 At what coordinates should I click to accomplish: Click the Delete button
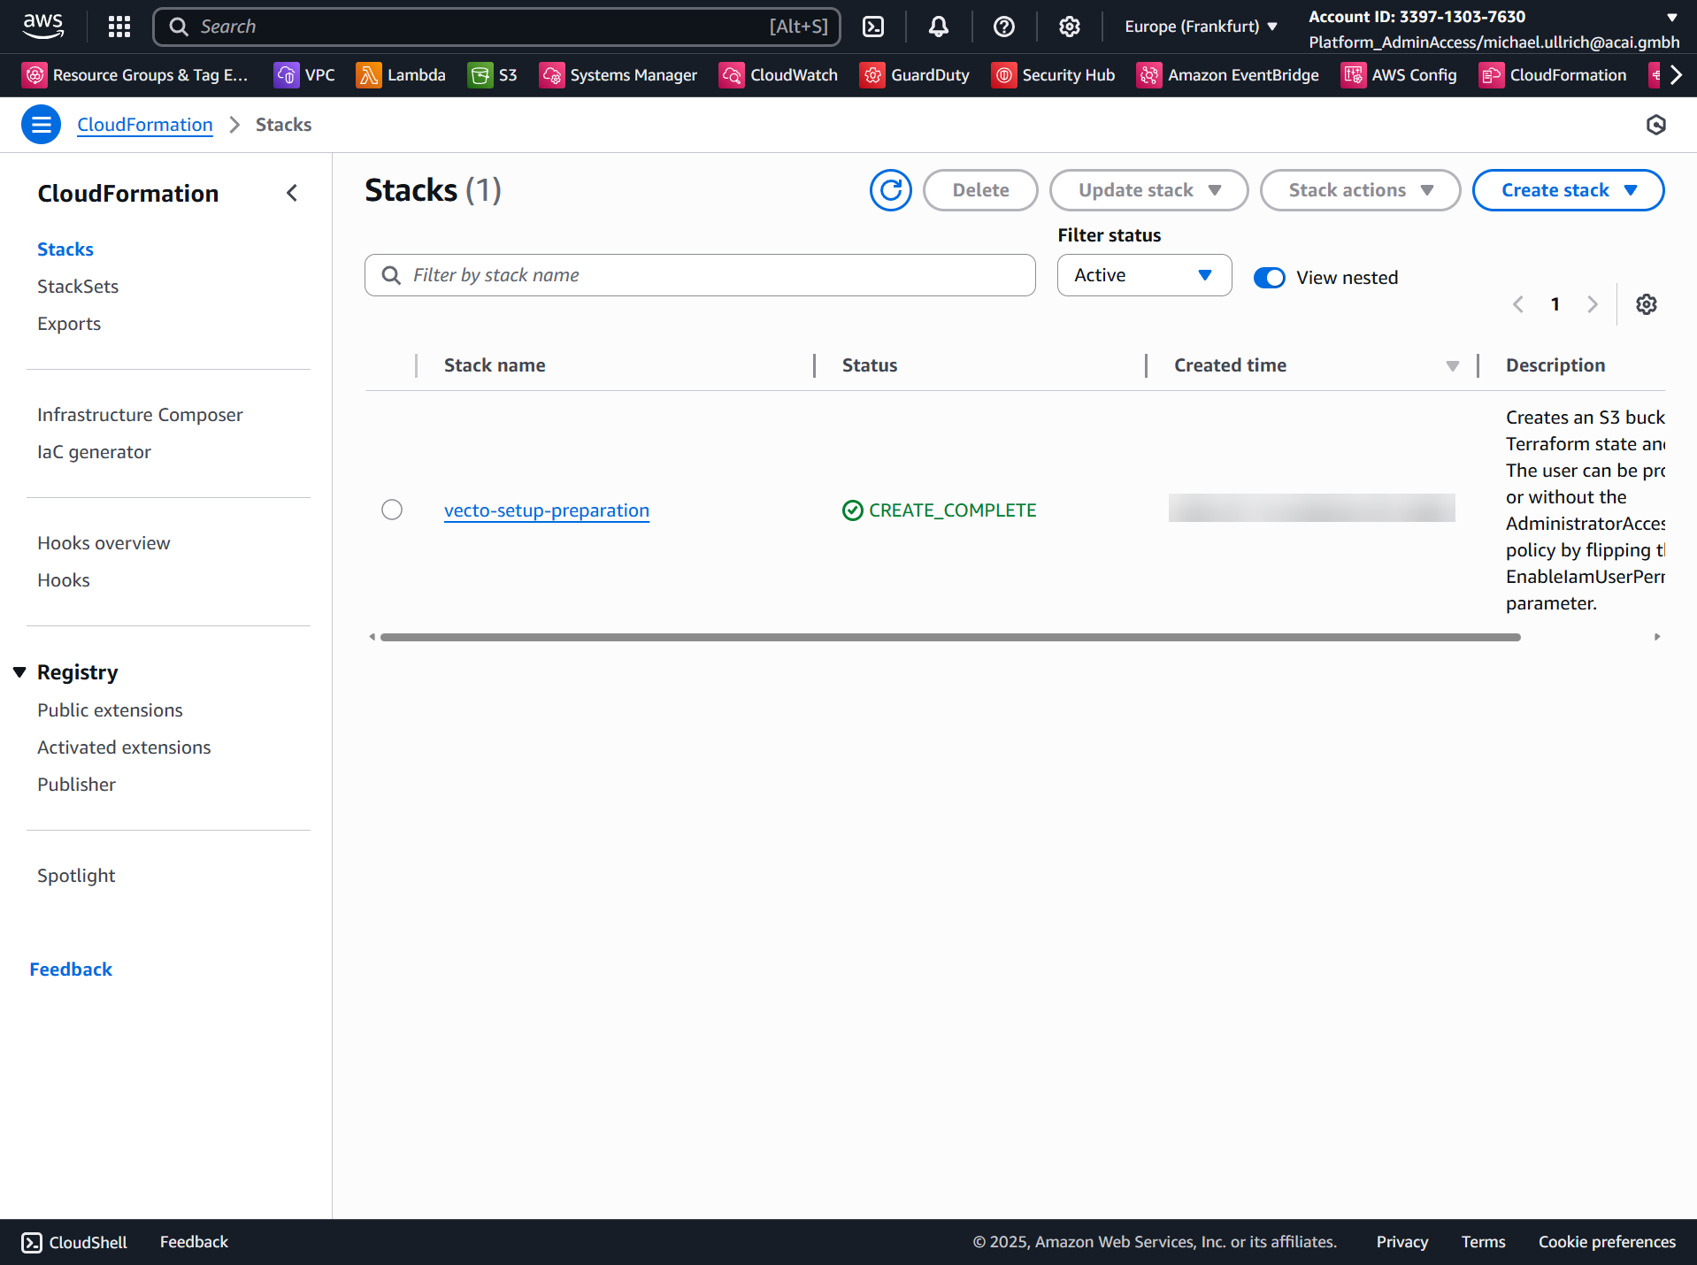pos(980,190)
